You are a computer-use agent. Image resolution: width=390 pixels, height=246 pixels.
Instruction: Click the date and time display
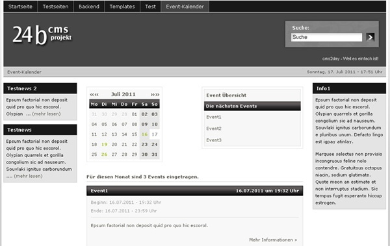click(344, 72)
